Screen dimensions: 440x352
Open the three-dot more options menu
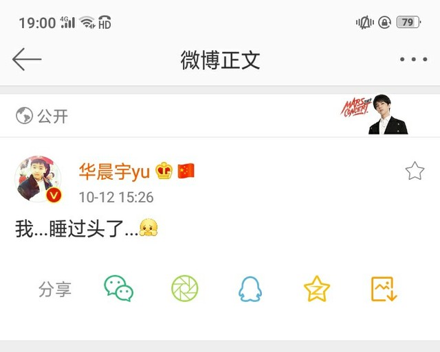coord(414,59)
